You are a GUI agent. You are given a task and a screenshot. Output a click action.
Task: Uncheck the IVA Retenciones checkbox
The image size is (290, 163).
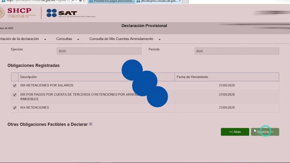(15, 108)
